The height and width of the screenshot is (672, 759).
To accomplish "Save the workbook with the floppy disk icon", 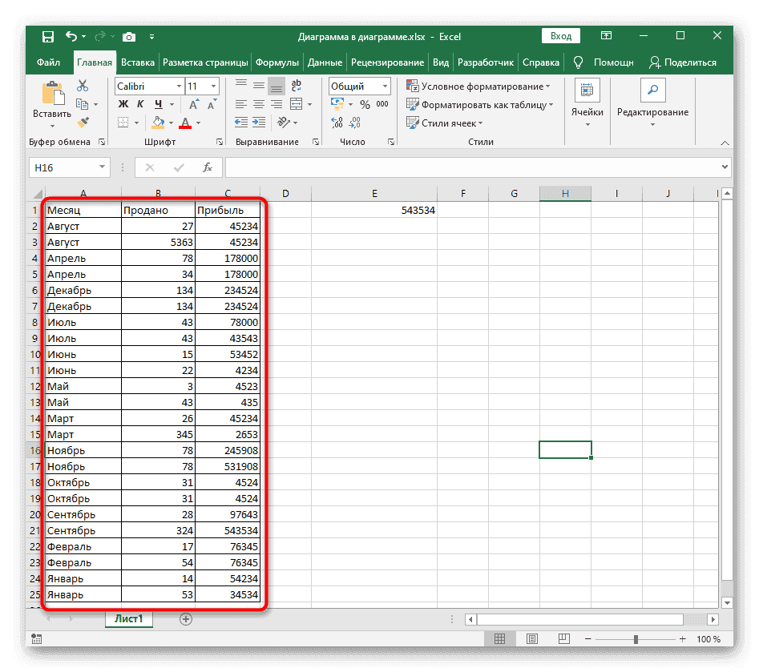I will click(48, 37).
